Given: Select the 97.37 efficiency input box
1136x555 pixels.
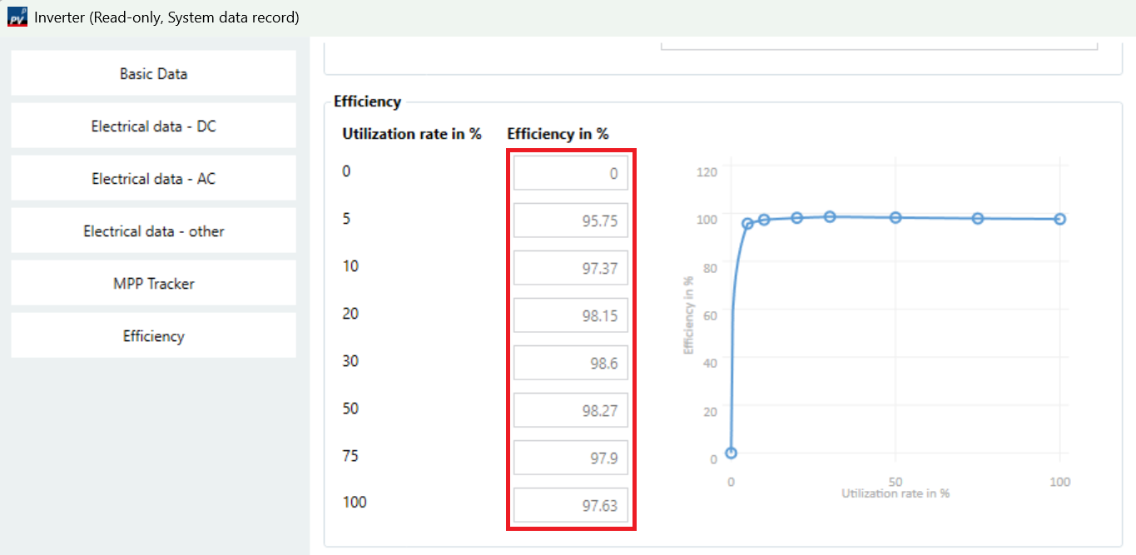Looking at the screenshot, I should click(x=570, y=268).
